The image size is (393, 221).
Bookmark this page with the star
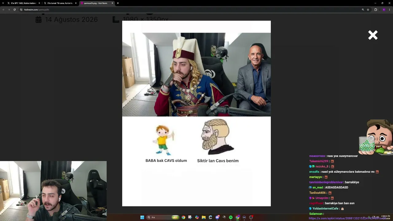point(368,10)
